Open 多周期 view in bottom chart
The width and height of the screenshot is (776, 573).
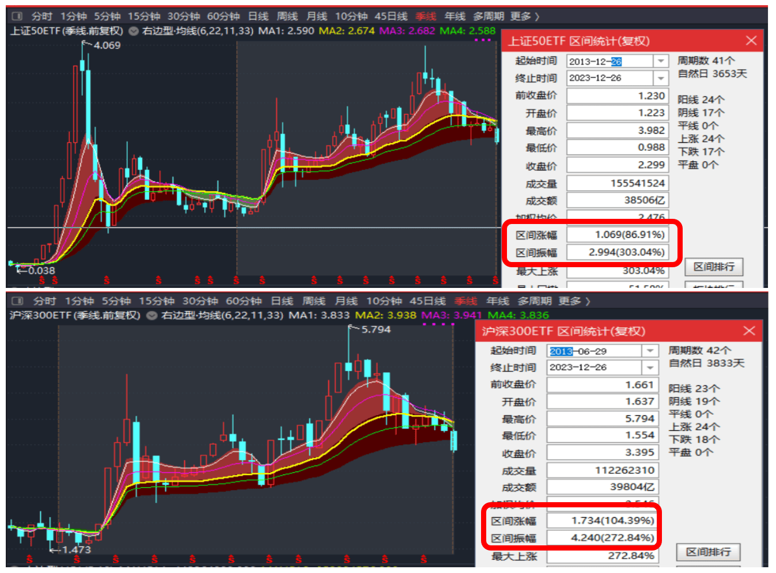pyautogui.click(x=535, y=301)
